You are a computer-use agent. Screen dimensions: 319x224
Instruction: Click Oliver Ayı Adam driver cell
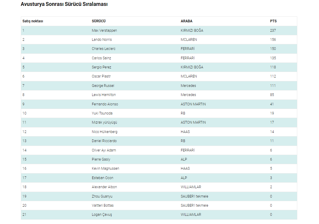pyautogui.click(x=104, y=150)
